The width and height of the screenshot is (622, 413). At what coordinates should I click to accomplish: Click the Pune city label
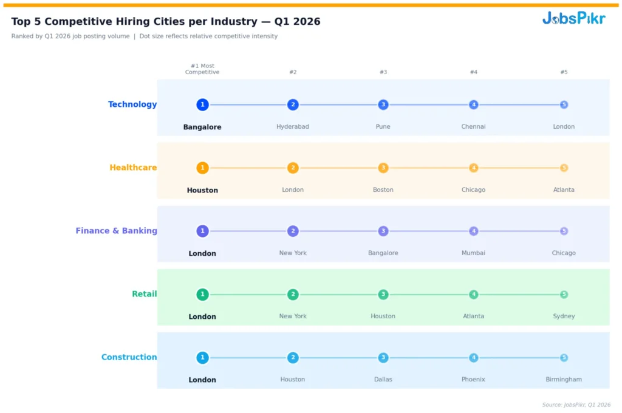(x=383, y=126)
